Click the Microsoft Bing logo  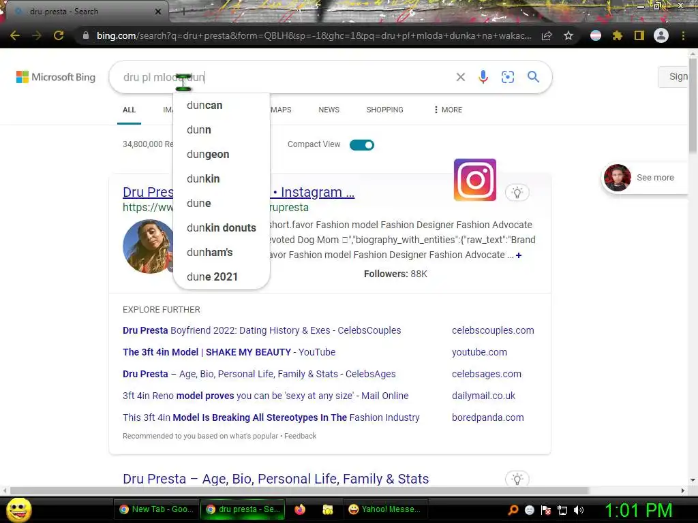point(56,77)
